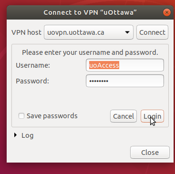
Task: Click the Username: label
Action: pos(33,65)
